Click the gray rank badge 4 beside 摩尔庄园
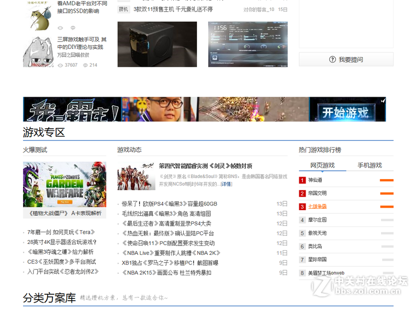 point(302,219)
